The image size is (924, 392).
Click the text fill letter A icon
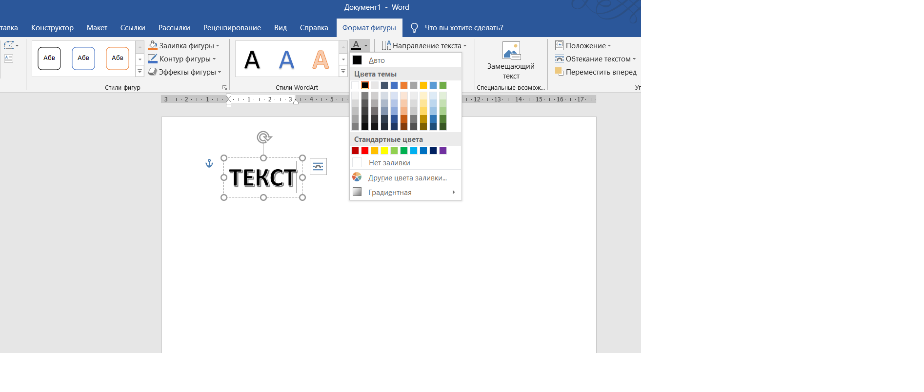click(356, 45)
